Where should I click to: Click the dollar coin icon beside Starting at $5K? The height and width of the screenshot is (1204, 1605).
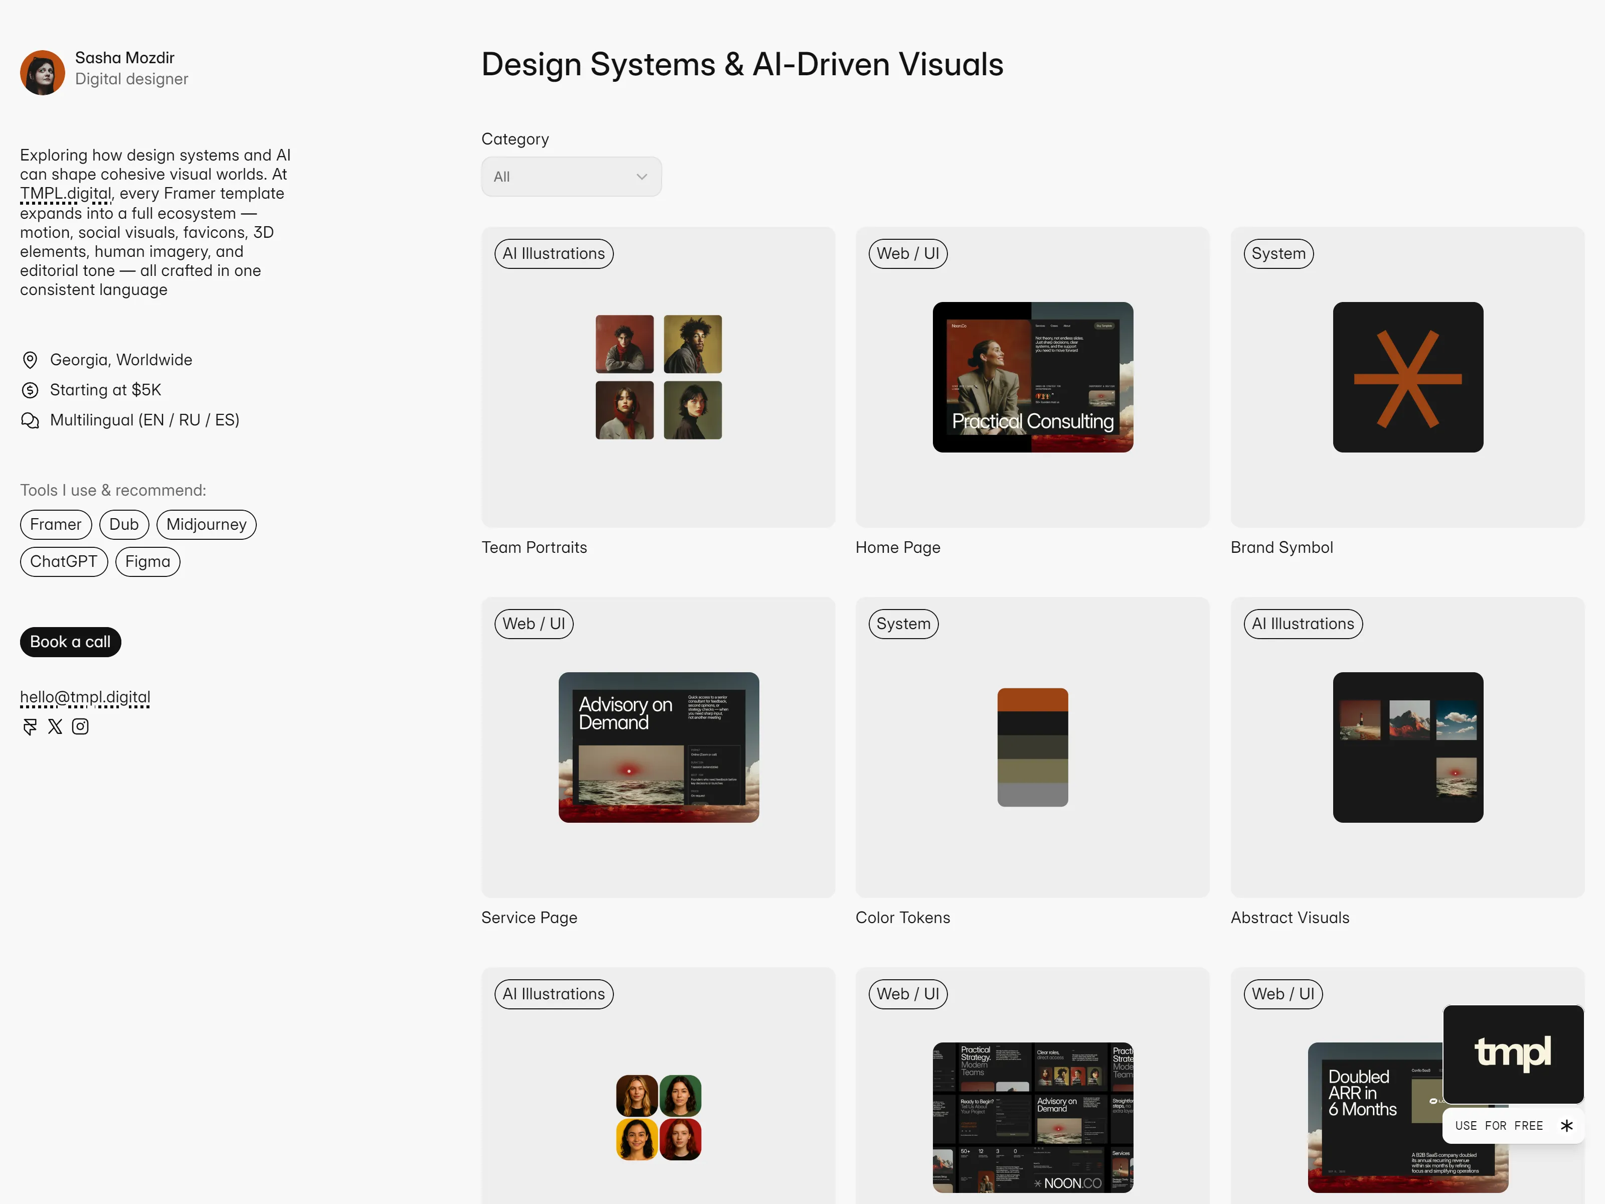30,390
